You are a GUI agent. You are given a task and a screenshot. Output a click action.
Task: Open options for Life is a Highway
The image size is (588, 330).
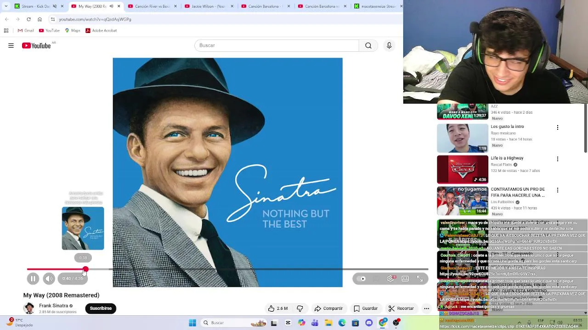pyautogui.click(x=558, y=159)
